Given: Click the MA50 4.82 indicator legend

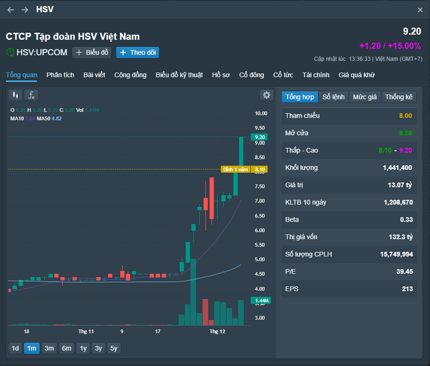Looking at the screenshot, I should 49,118.
